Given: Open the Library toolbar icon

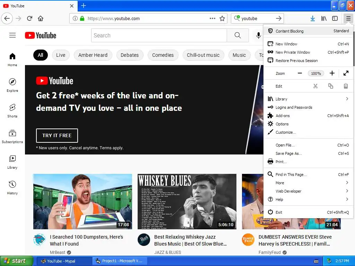Looking at the screenshot, I should click(324, 18).
